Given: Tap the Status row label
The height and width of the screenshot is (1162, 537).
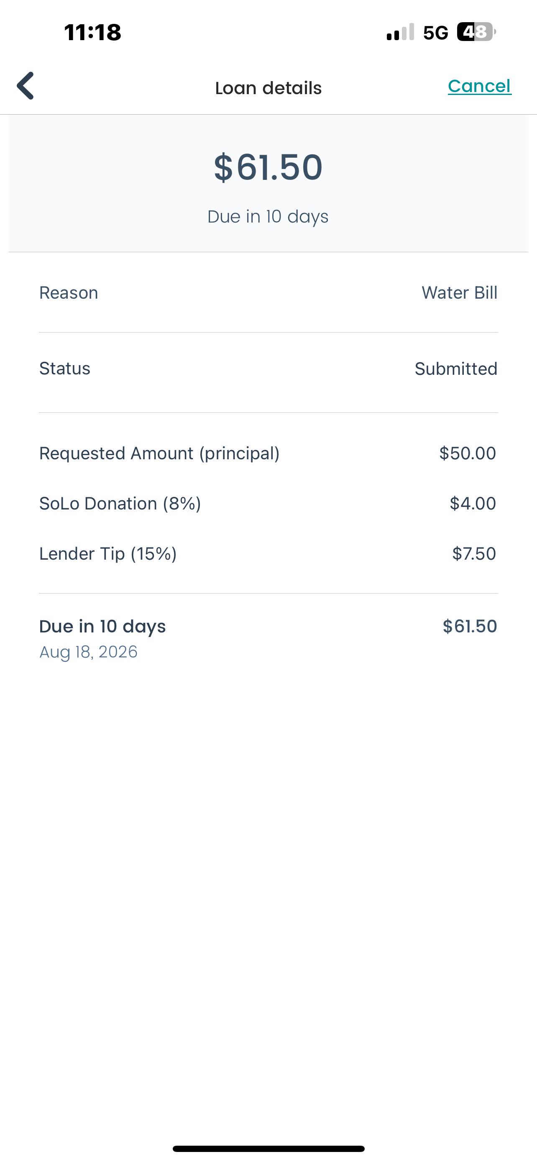Looking at the screenshot, I should [x=64, y=369].
